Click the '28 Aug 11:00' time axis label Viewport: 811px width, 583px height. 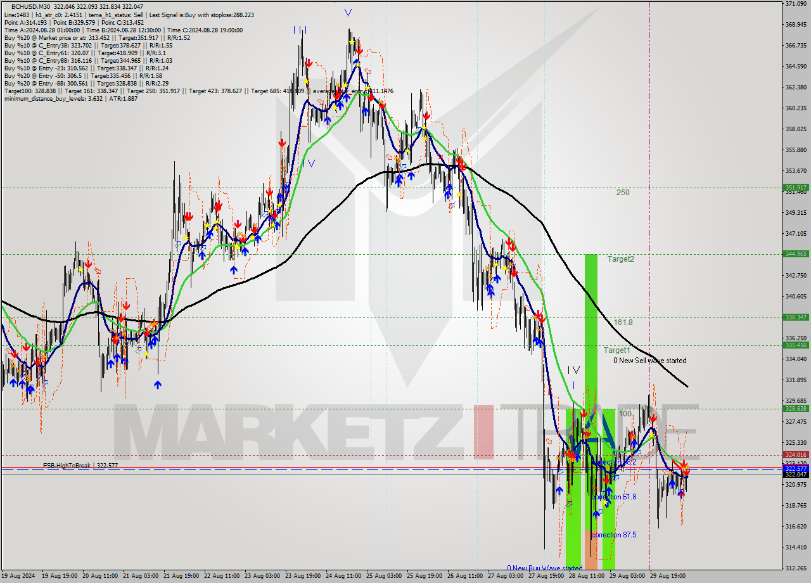pyautogui.click(x=586, y=577)
